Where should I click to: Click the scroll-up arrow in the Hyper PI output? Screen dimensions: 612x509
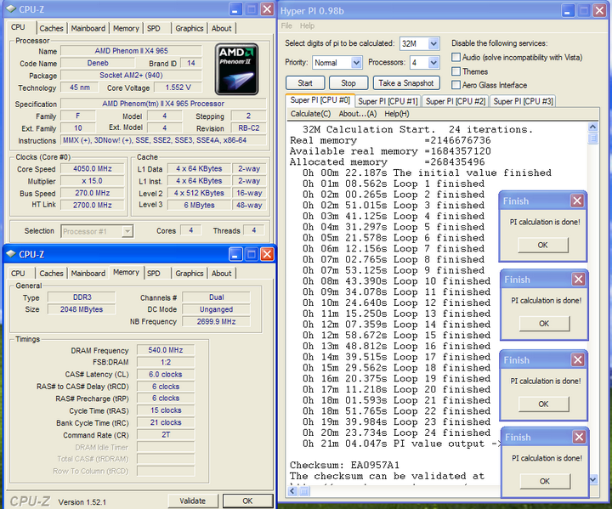(593, 127)
